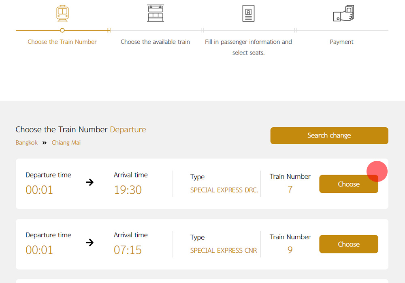Screen dimensions: 405x283
Task: Click the SPECIAL EXPRESS DRC. type text
Action: (224, 190)
